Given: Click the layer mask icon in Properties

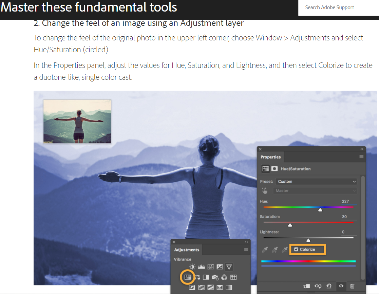Looking at the screenshot, I should pyautogui.click(x=274, y=169).
